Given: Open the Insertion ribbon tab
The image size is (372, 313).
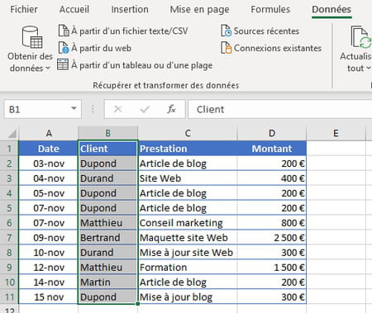Looking at the screenshot, I should click(130, 9).
